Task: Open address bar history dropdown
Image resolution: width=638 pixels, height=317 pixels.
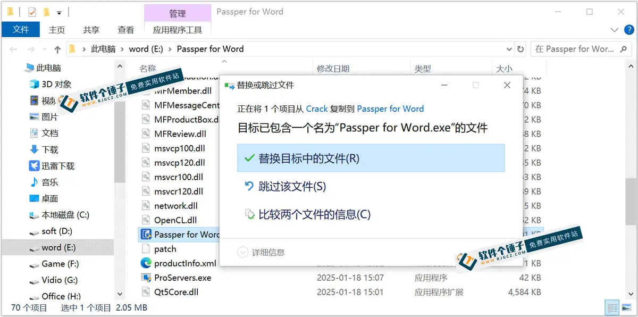Action: (509, 49)
